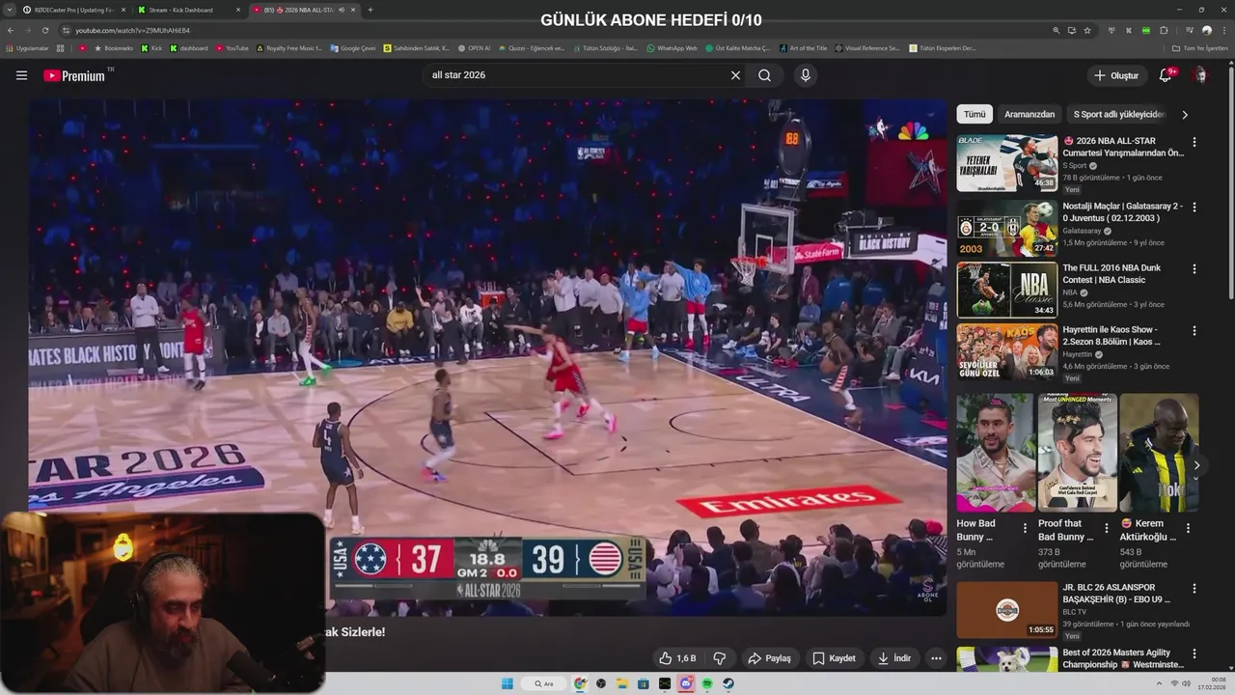Switch to Stream - Kick Dashboard tab
Viewport: 1235px width, 695px height.
(x=188, y=10)
